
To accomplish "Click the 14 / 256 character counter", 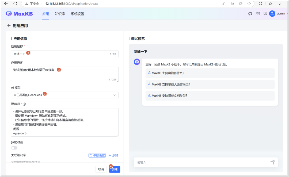I will point(112,80).
